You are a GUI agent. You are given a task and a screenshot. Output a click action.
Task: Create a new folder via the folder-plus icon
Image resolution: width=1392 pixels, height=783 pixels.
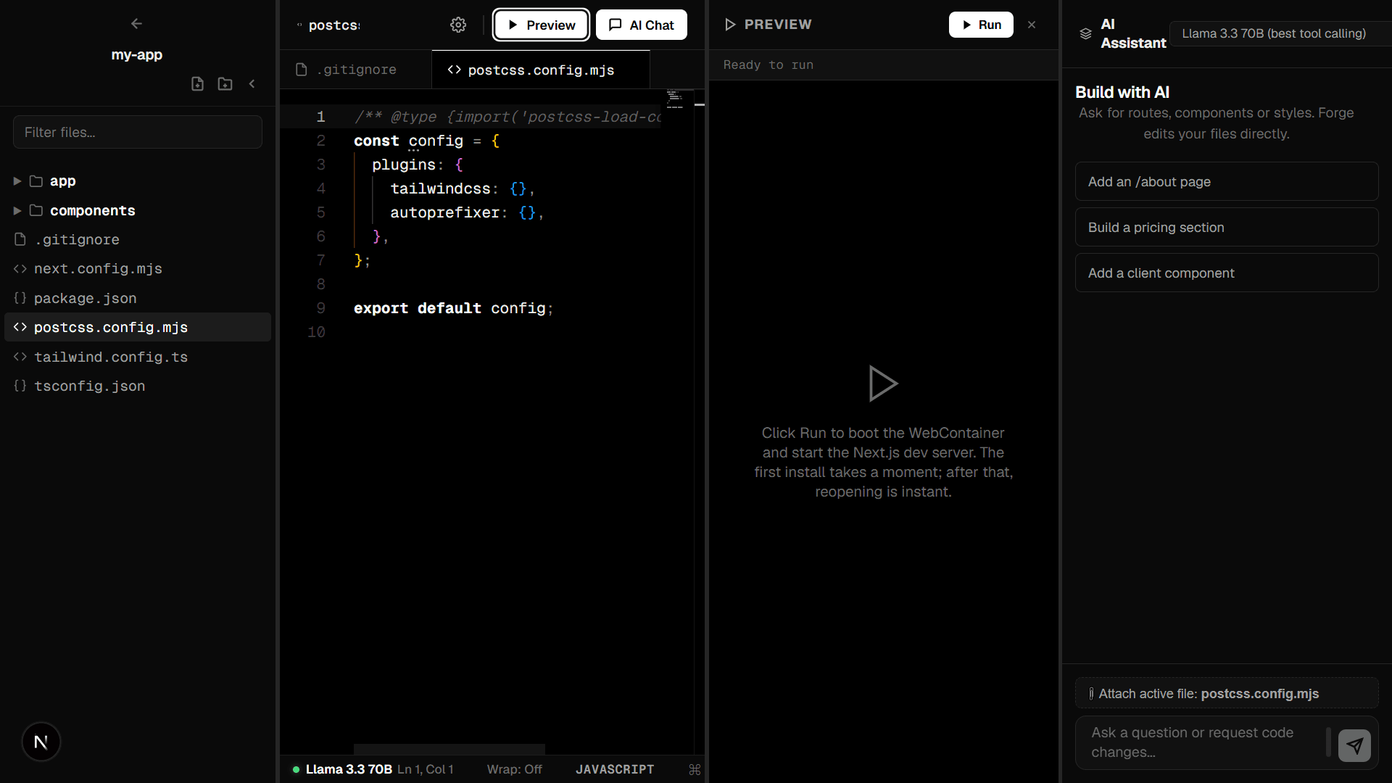click(x=225, y=83)
